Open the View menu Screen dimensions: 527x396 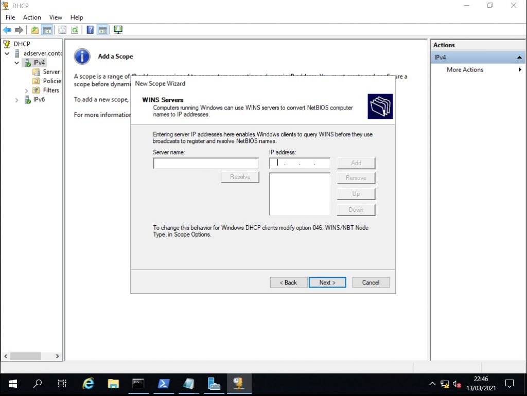[56, 17]
